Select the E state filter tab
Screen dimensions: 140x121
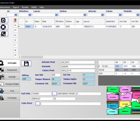pos(15,30)
